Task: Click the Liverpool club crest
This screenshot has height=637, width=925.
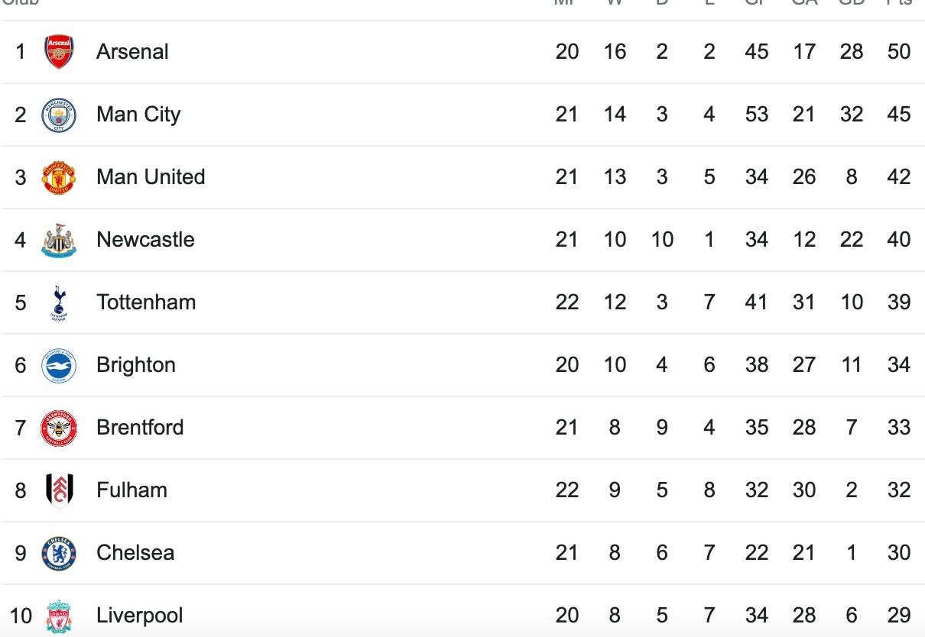Action: point(59,616)
